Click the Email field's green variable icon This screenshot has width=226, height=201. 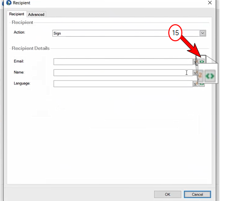click(202, 62)
